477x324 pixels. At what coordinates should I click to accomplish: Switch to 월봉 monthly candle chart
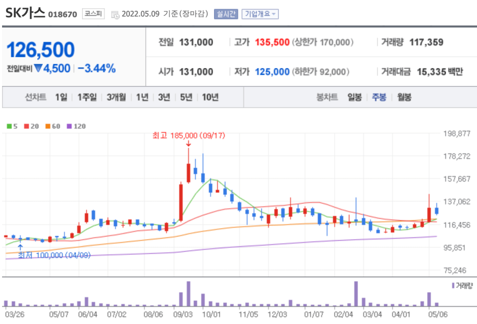tap(404, 97)
